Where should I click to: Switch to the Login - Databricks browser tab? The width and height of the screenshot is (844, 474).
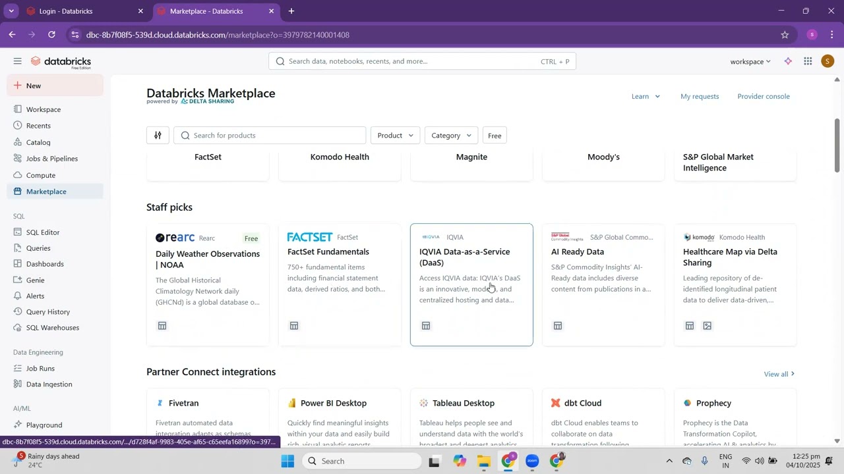point(86,11)
